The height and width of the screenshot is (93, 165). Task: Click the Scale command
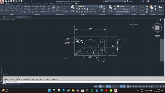tap(35, 12)
